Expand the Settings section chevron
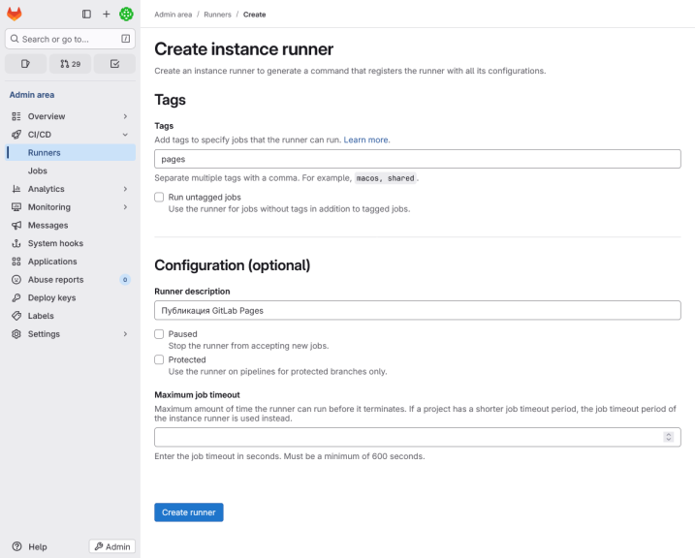This screenshot has width=695, height=558. coord(125,334)
